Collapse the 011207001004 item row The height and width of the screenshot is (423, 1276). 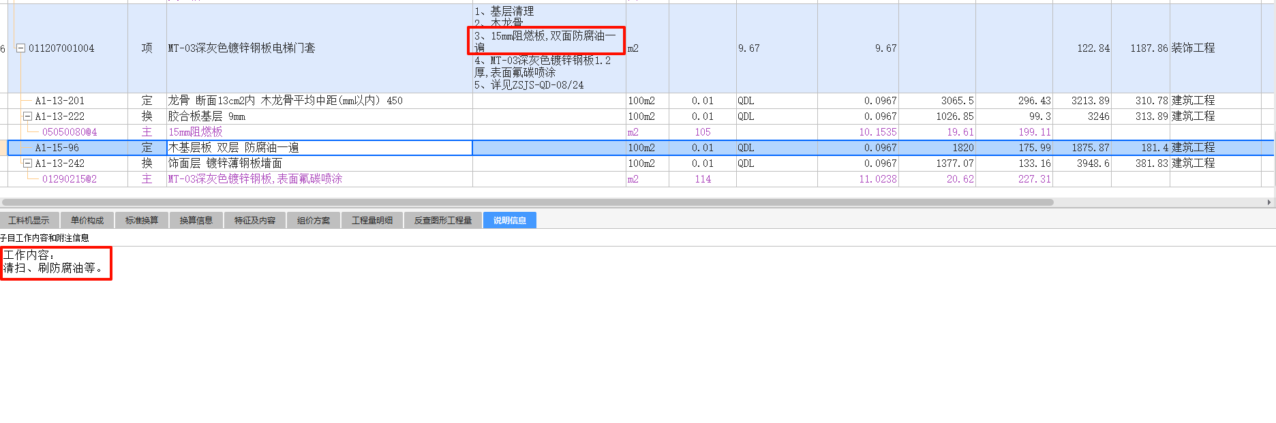20,48
